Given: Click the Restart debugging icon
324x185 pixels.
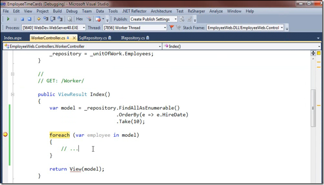Looking at the screenshot, I should [30, 19].
